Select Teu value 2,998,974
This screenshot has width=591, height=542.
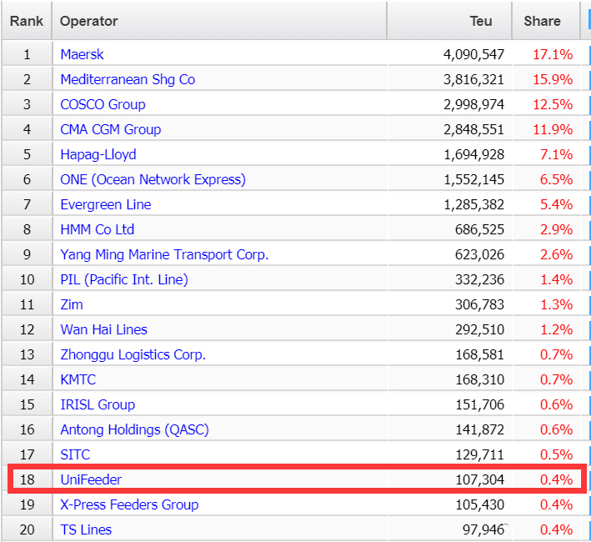473,104
